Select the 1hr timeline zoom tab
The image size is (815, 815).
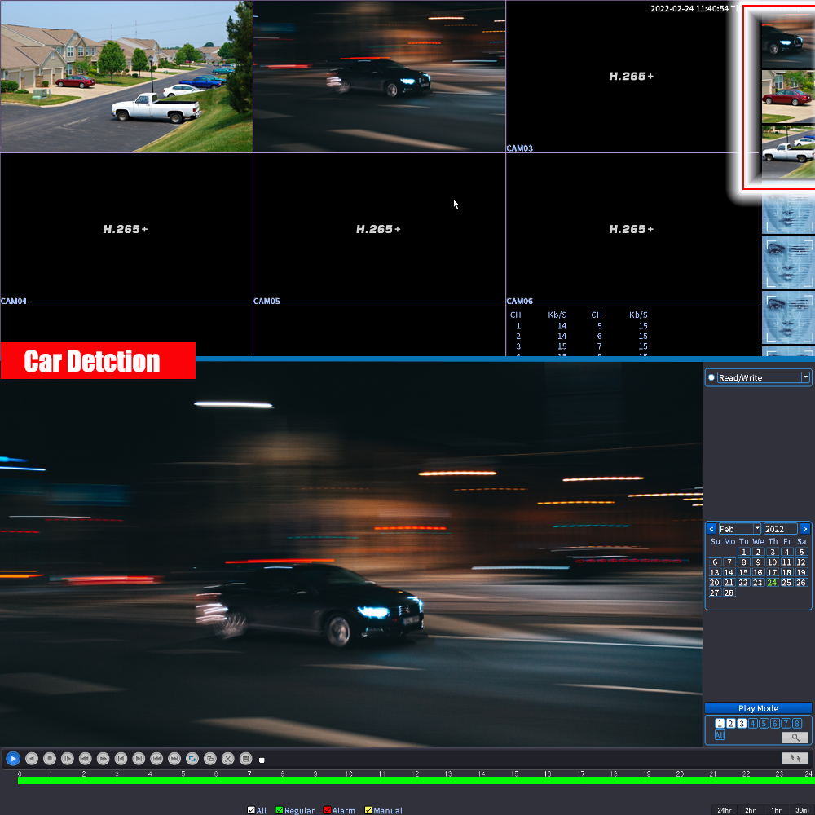pos(776,810)
